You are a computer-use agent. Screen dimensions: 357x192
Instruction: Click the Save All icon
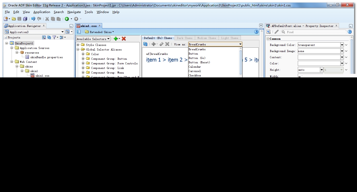pyautogui.click(x=25, y=19)
